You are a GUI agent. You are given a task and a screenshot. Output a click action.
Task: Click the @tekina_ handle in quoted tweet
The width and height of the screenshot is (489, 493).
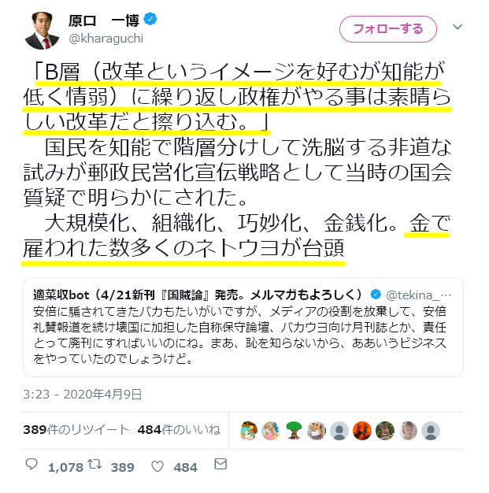click(x=418, y=295)
